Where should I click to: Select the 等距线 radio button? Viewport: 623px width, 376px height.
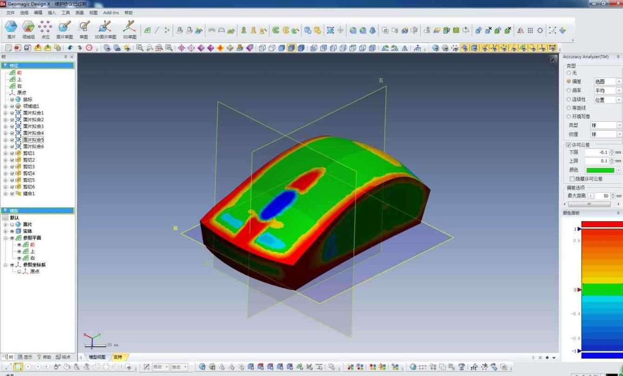[569, 108]
